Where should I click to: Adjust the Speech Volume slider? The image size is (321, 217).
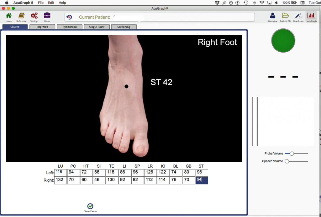pos(287,161)
